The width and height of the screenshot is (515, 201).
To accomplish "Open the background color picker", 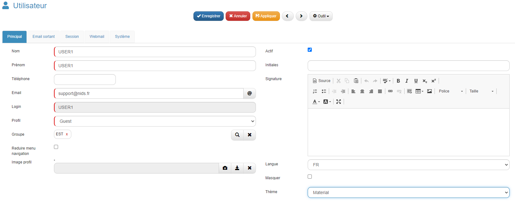I will tap(327, 102).
